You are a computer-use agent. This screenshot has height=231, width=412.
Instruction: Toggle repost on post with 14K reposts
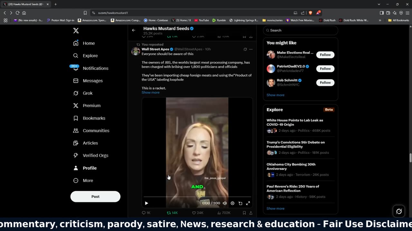pyautogui.click(x=172, y=213)
